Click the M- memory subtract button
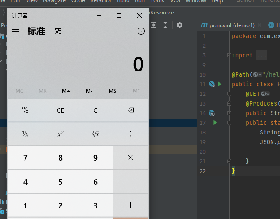The width and height of the screenshot is (280, 219). click(x=89, y=91)
